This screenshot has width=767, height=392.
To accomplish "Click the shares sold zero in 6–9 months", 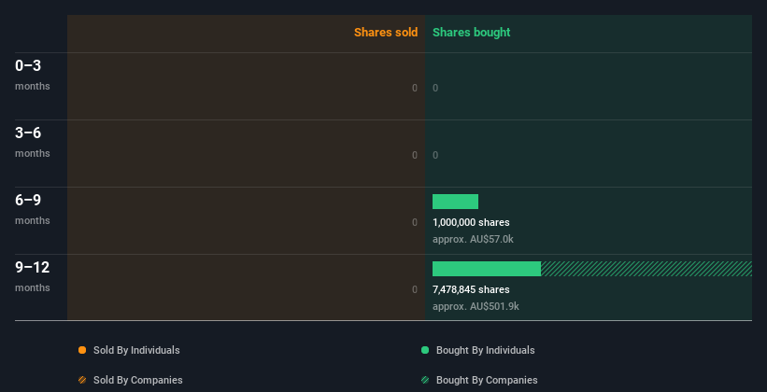I will click(x=415, y=222).
